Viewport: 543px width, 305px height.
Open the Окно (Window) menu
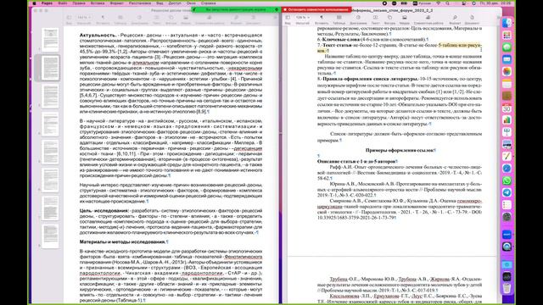tap(191, 3)
